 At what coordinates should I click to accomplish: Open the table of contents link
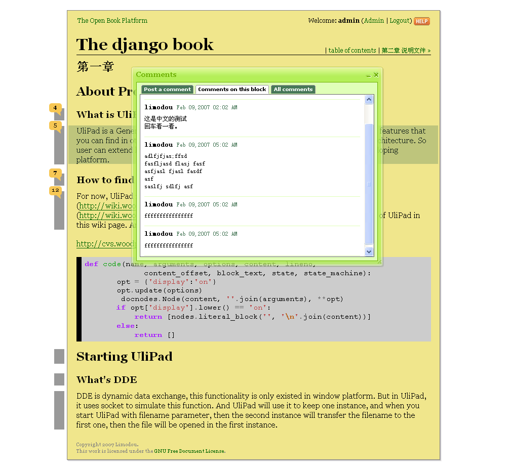coord(352,51)
